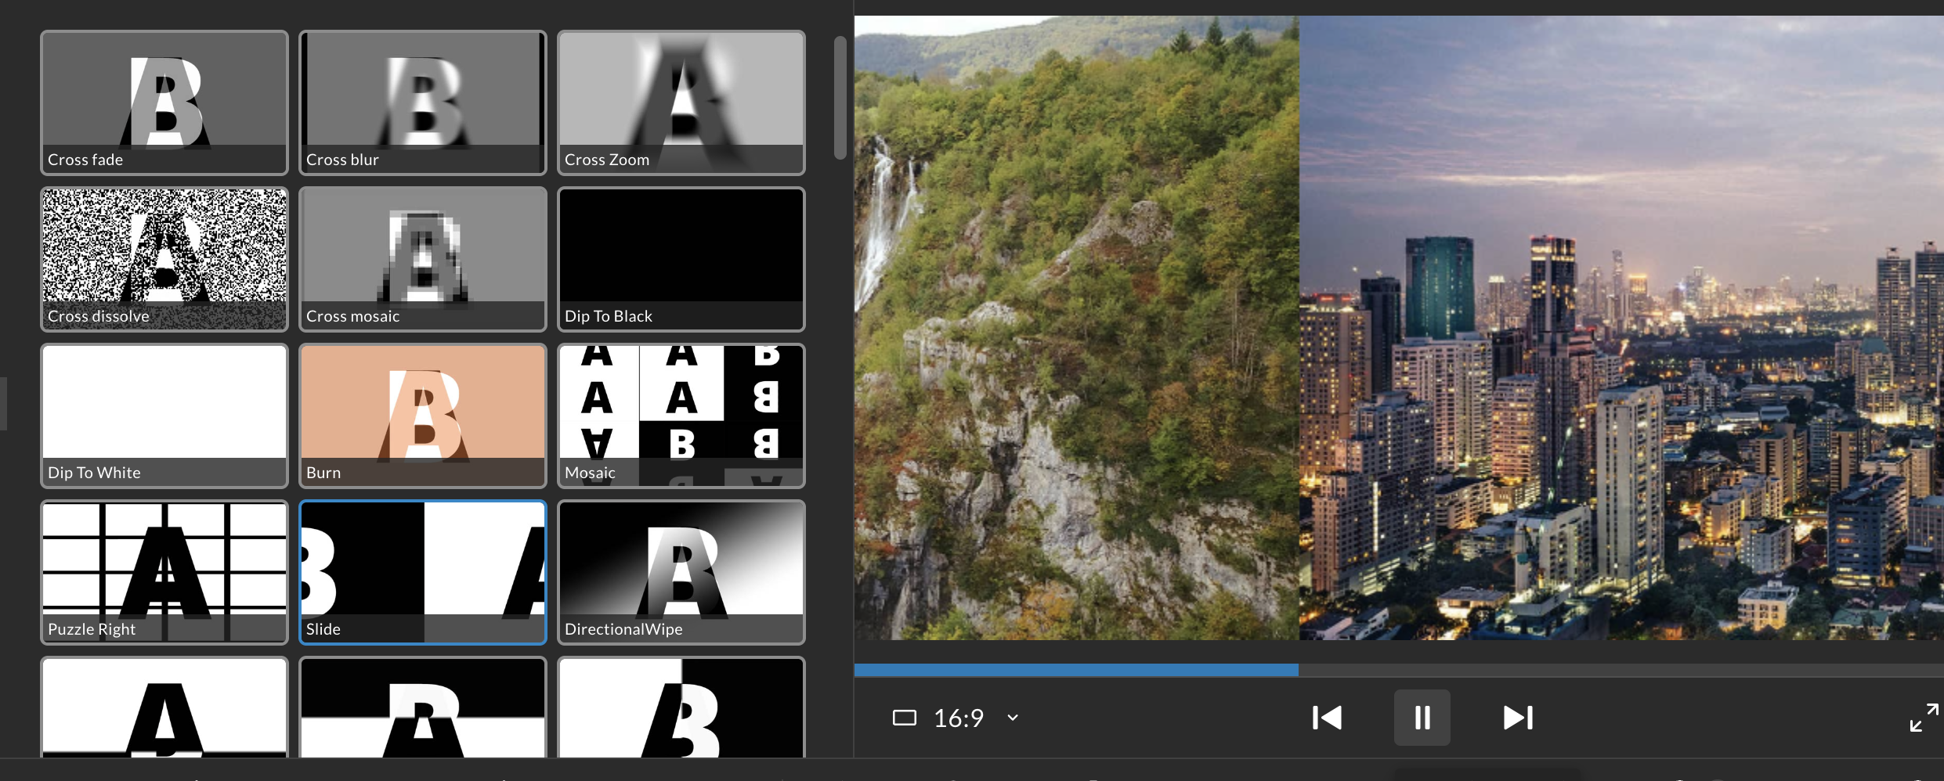Expand the 16:9 aspect ratio dropdown chevron
Screen dimensions: 1944x781
pyautogui.click(x=1013, y=718)
